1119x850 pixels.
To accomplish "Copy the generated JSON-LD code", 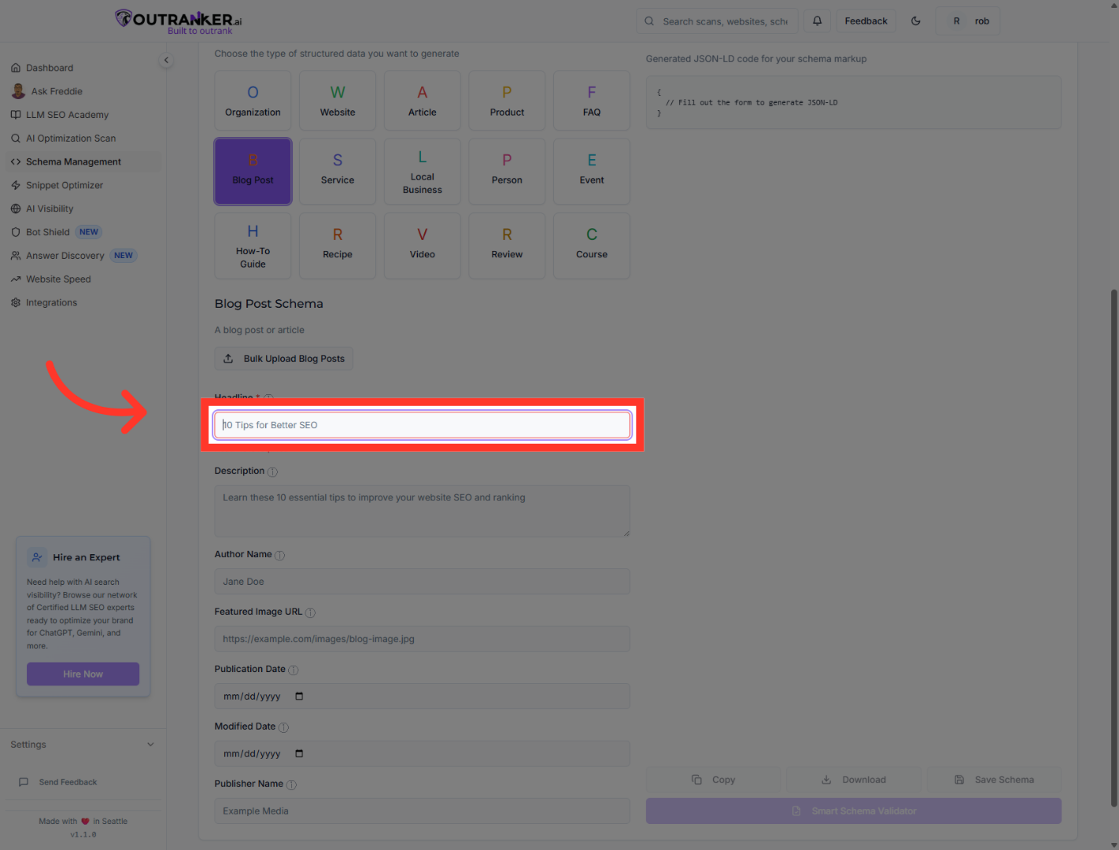I will (x=713, y=780).
